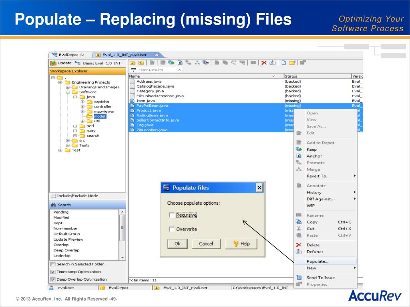This screenshot has height=307, width=410.
Task: Expand the Tests folder node
Action: pyautogui.click(x=68, y=146)
